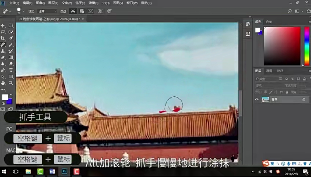This screenshot has width=311, height=177.
Task: Choose the Crop tool
Action: [x=3, y=38]
